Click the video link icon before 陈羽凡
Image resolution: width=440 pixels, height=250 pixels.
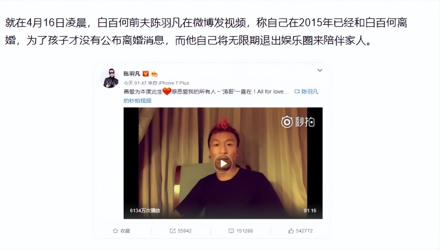(297, 92)
